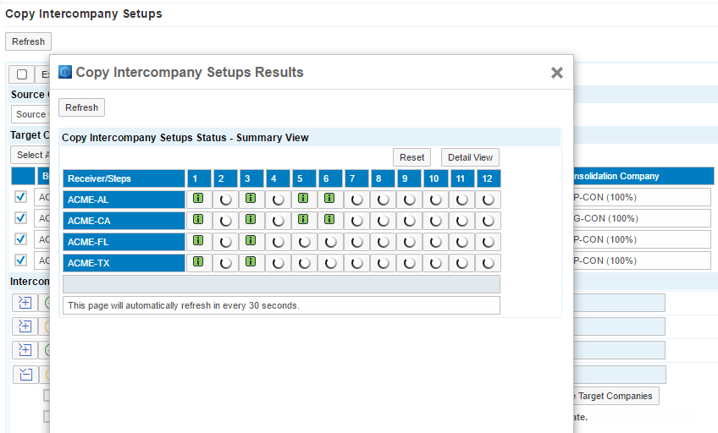Click ACME-CA step 2 pending spinner icon
This screenshot has width=718, height=433.
(x=225, y=221)
